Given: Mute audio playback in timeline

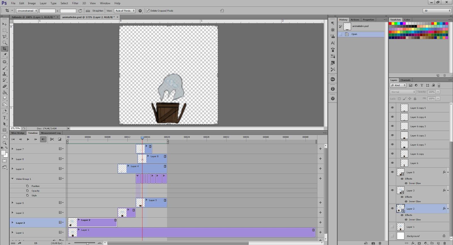Looking at the screenshot, I should [x=43, y=139].
